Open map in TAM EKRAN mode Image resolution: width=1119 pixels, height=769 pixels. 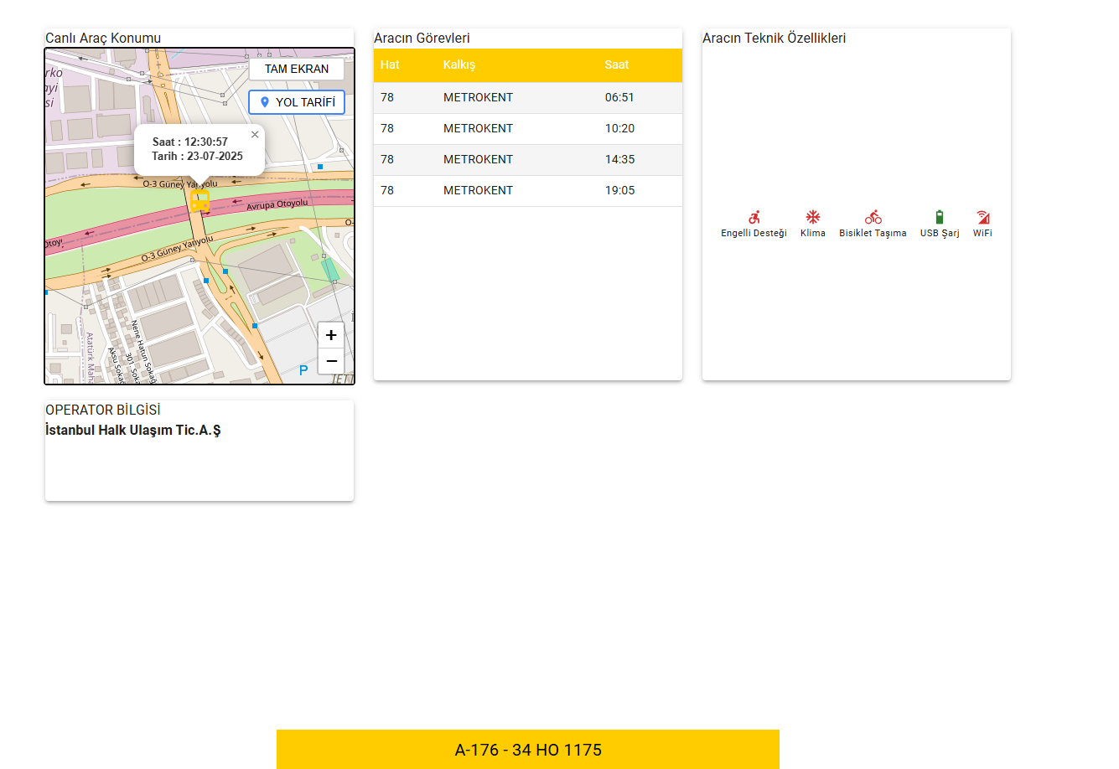(x=297, y=69)
